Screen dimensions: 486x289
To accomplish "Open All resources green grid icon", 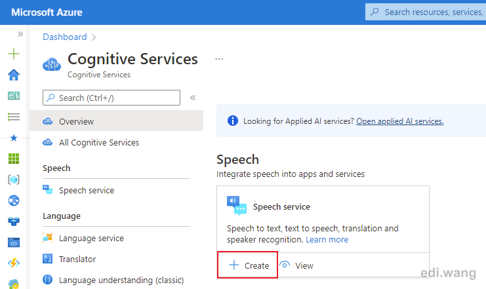I will coord(14,159).
